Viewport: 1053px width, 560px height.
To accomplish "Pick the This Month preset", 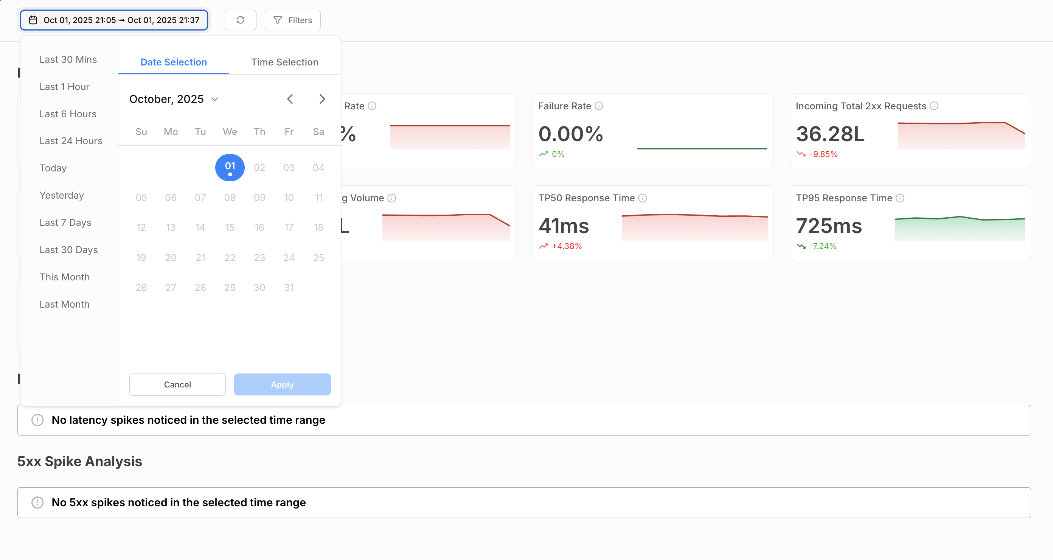I will (64, 277).
